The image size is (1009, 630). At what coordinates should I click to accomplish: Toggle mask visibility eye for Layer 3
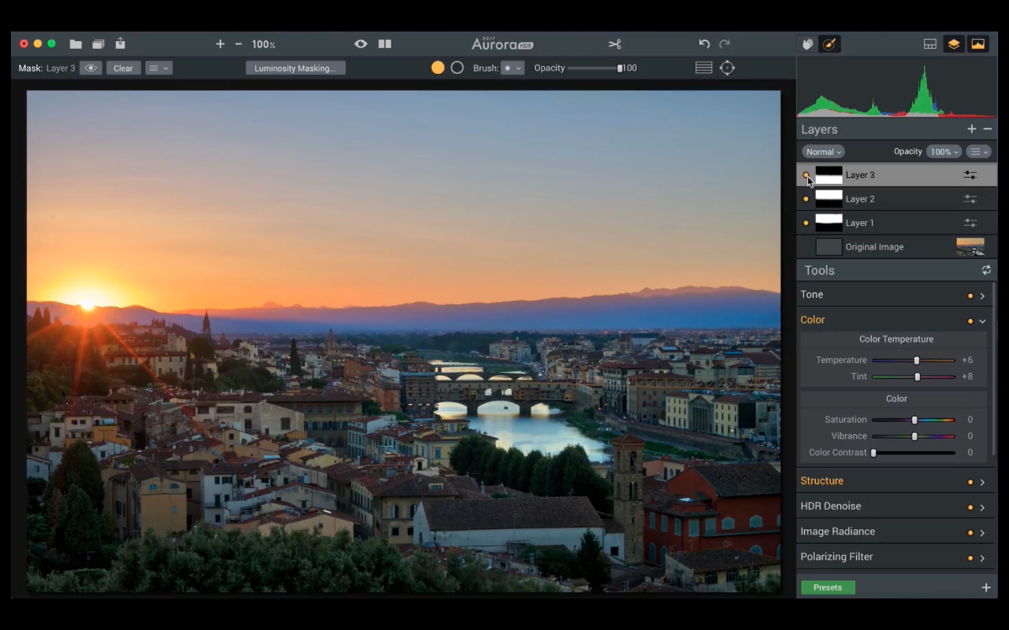click(x=91, y=68)
